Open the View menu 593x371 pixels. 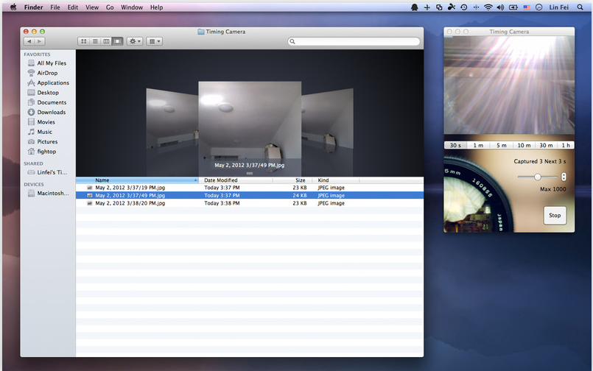pos(92,7)
